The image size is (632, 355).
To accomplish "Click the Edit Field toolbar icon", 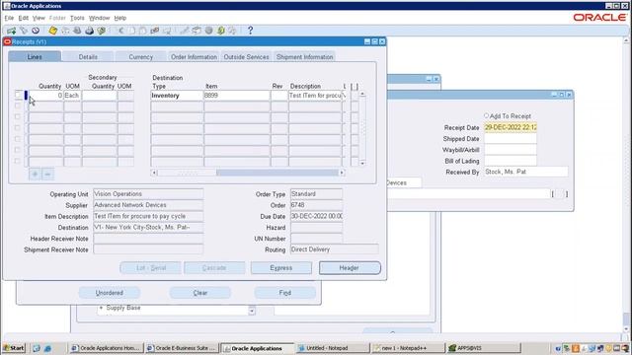I will [x=185, y=31].
